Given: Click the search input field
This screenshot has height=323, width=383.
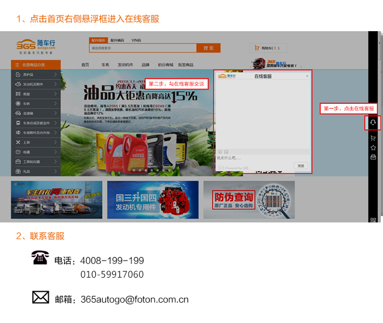Looking at the screenshot, I should coord(143,48).
